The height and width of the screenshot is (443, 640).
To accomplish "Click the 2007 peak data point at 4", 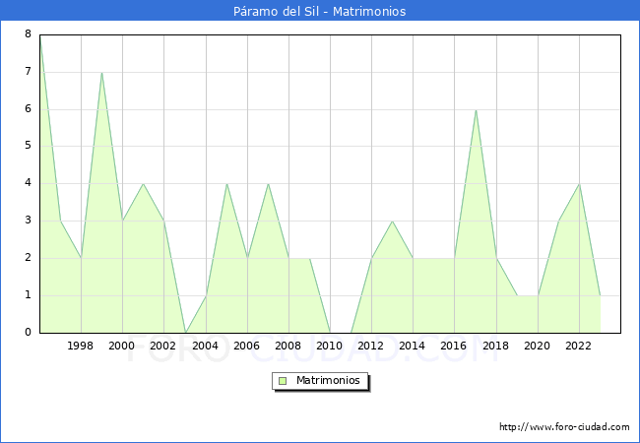I will tap(268, 184).
